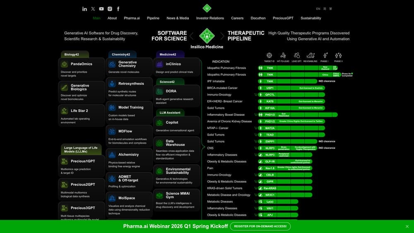Select the Medicine42 category tab

(170, 54)
